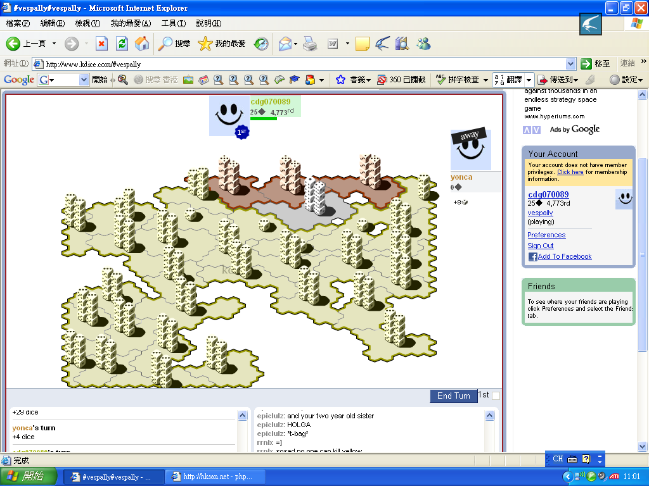Click the Google toolbar search input
649x486 pixels.
(x=63, y=80)
